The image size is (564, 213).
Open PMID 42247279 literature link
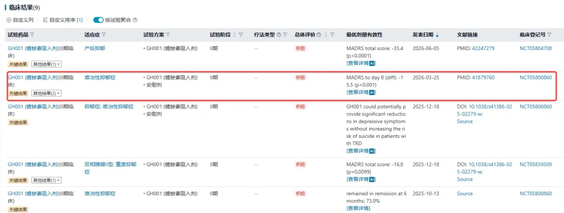click(x=483, y=48)
